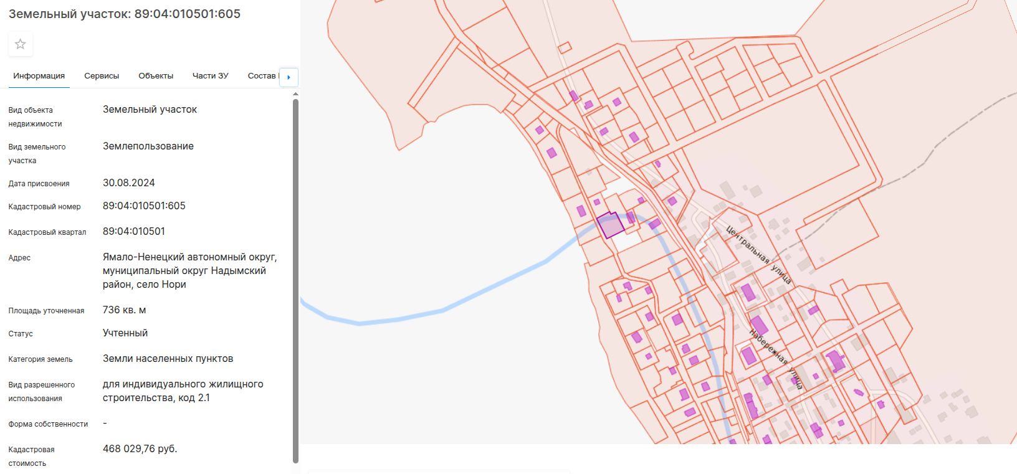Screen dimensions: 1017x474
Task: Click the scrollbar up arrow
Action: click(x=295, y=94)
